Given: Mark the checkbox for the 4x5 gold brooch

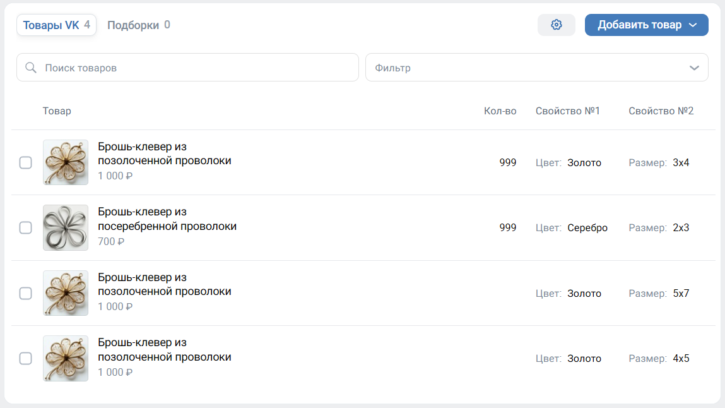Looking at the screenshot, I should (x=25, y=359).
